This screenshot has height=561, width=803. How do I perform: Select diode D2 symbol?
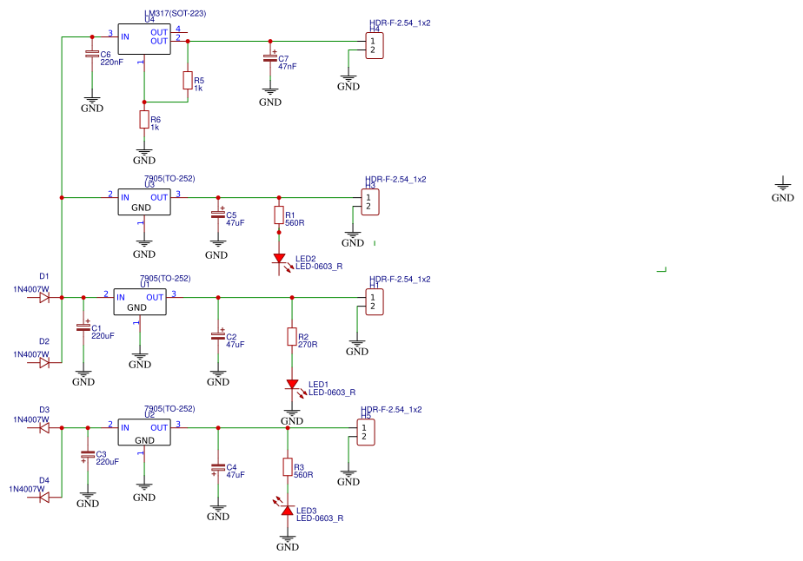44,362
